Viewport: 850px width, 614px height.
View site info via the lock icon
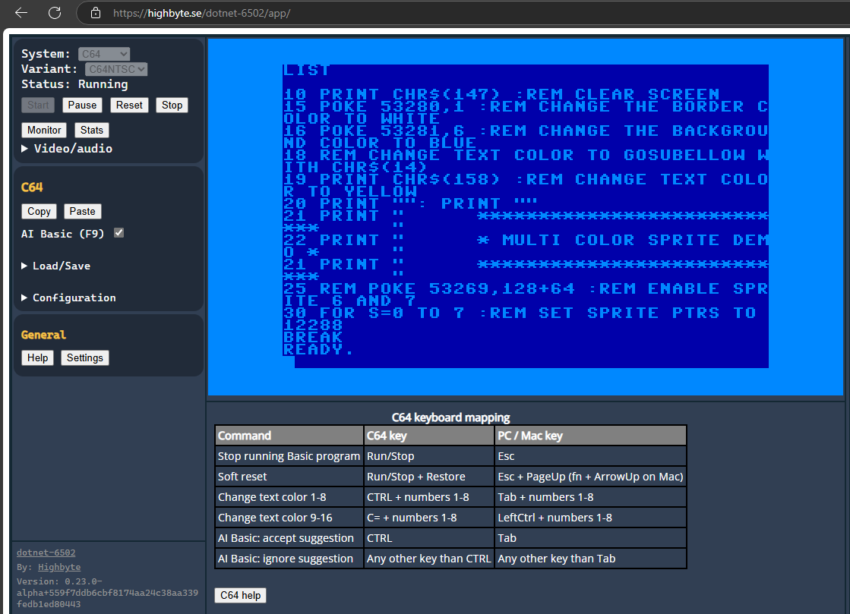96,13
